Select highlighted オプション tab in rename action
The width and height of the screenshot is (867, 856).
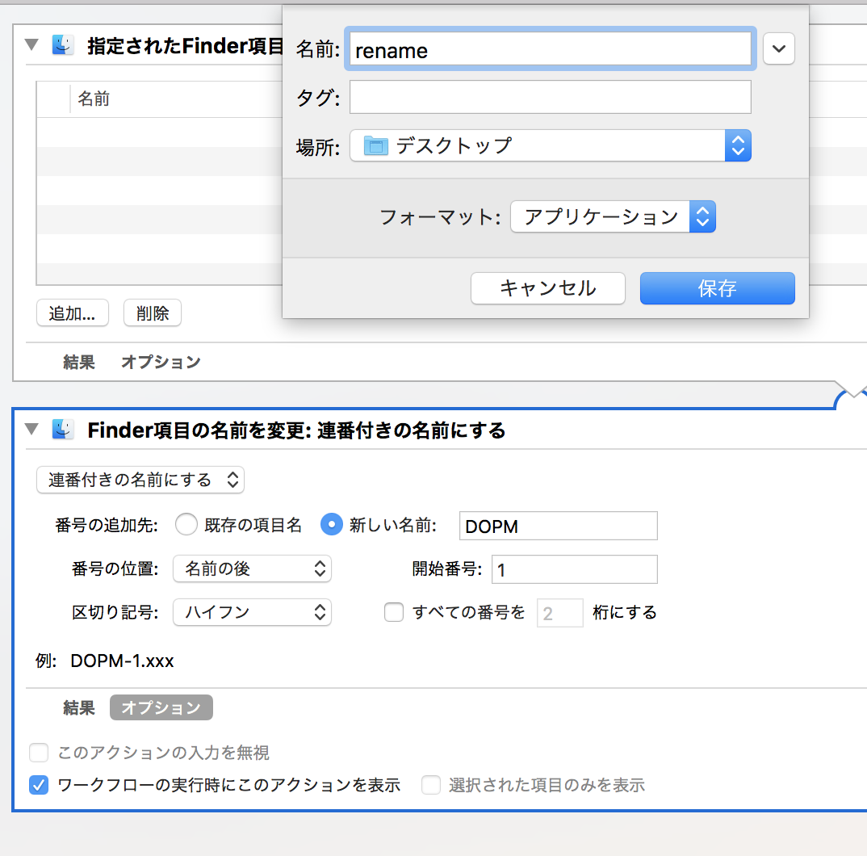pyautogui.click(x=161, y=707)
